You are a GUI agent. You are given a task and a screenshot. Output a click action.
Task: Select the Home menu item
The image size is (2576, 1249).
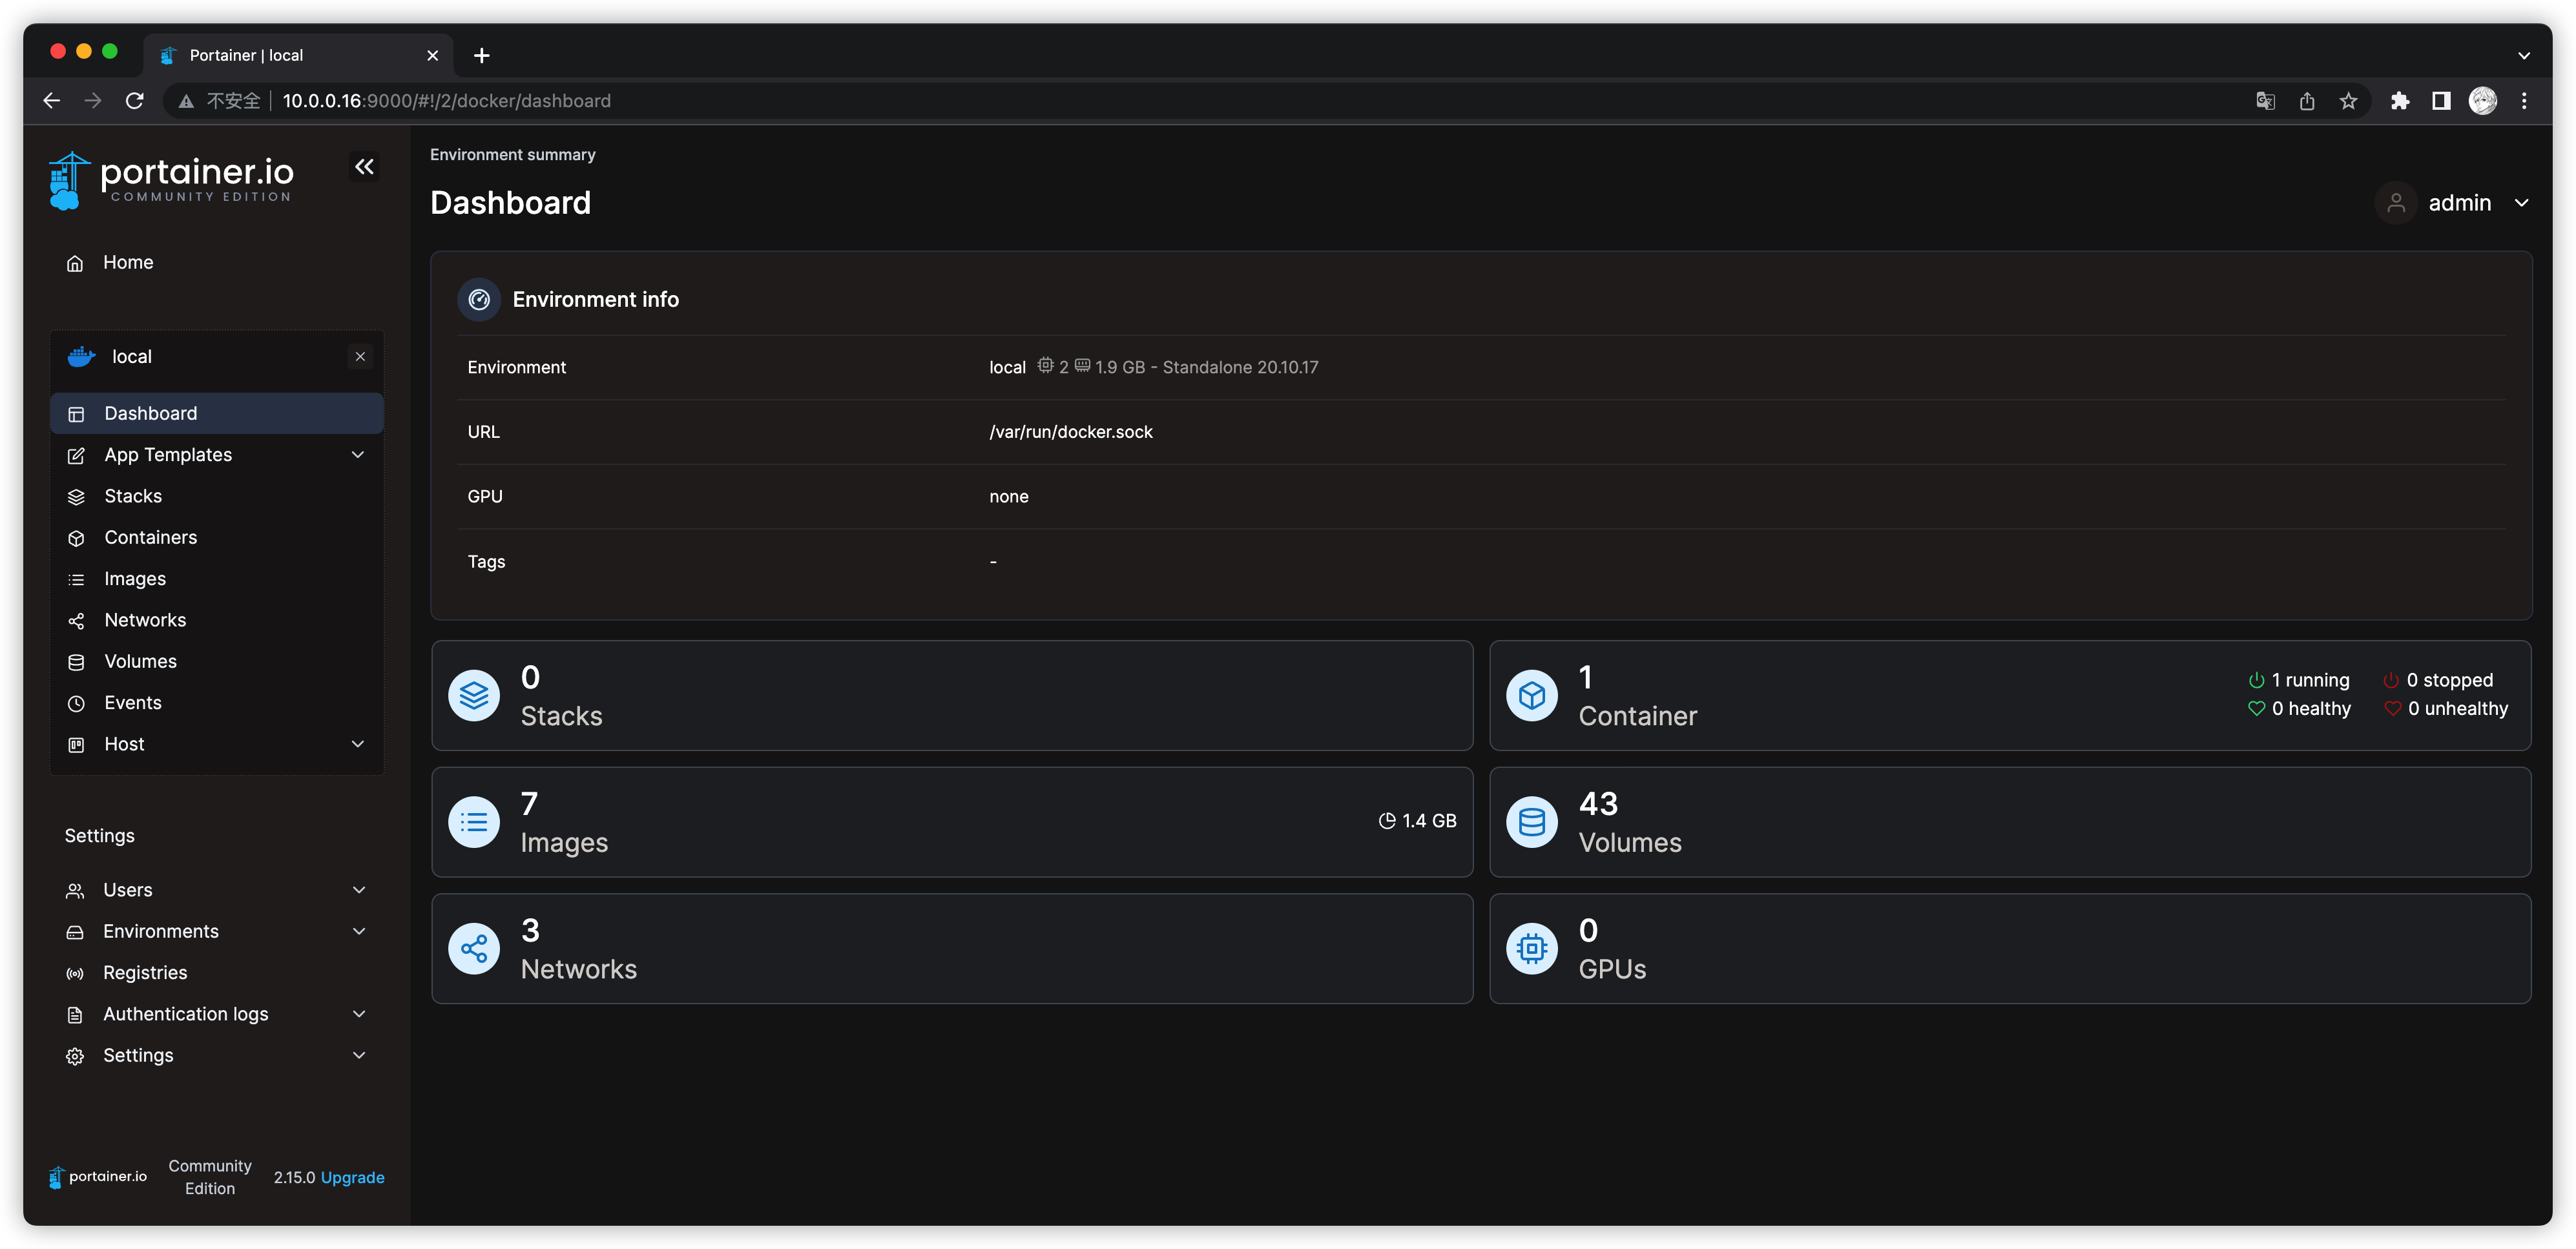coord(128,262)
